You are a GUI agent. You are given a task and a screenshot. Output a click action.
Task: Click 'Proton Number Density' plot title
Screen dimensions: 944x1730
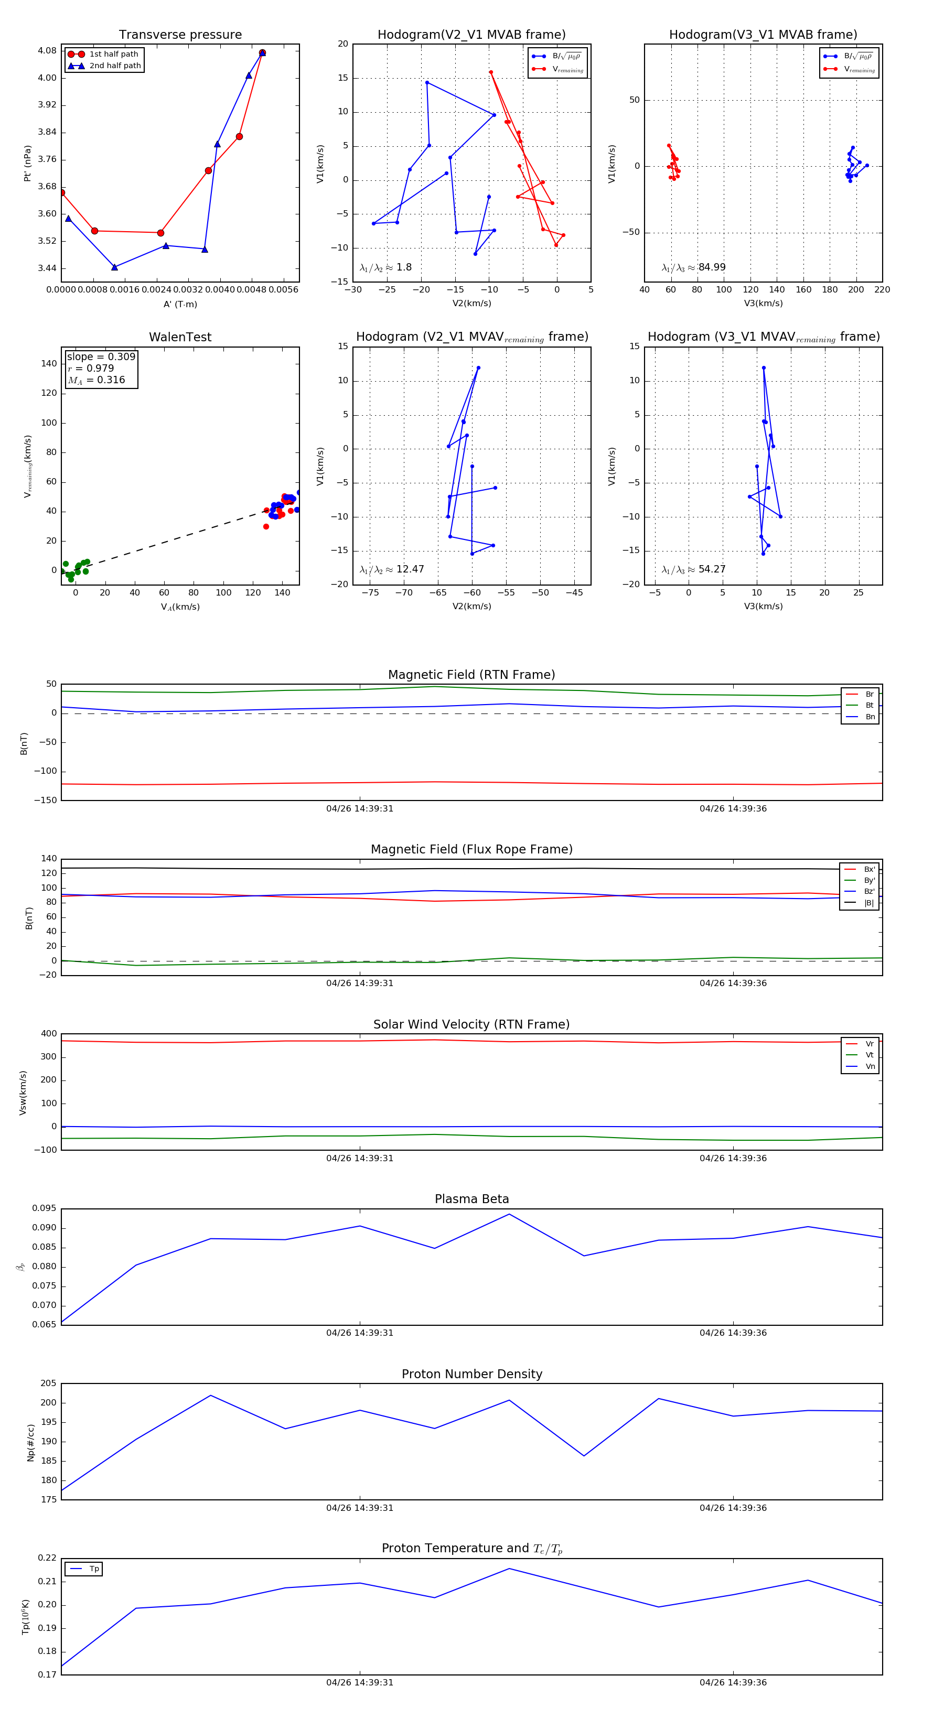point(471,1374)
